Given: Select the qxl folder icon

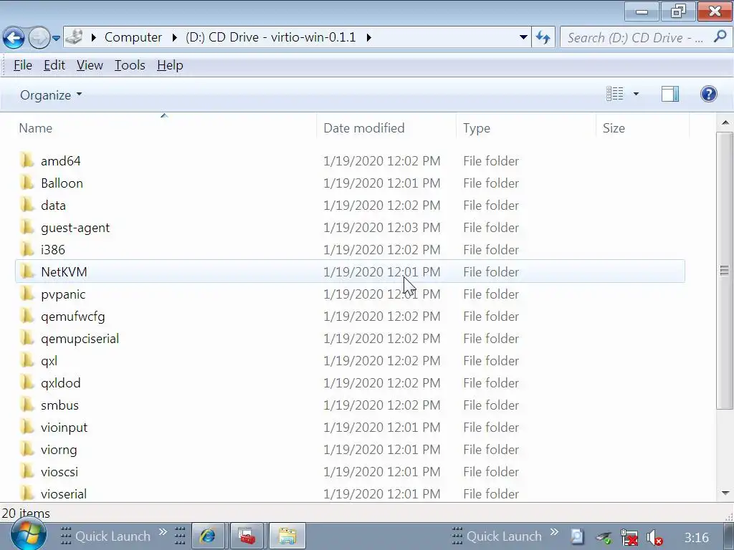Looking at the screenshot, I should (27, 361).
